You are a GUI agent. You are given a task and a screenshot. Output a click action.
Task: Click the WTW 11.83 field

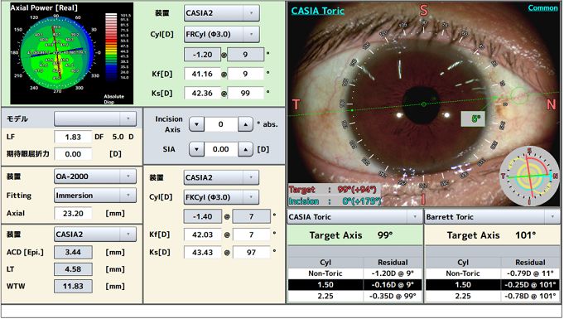(73, 286)
